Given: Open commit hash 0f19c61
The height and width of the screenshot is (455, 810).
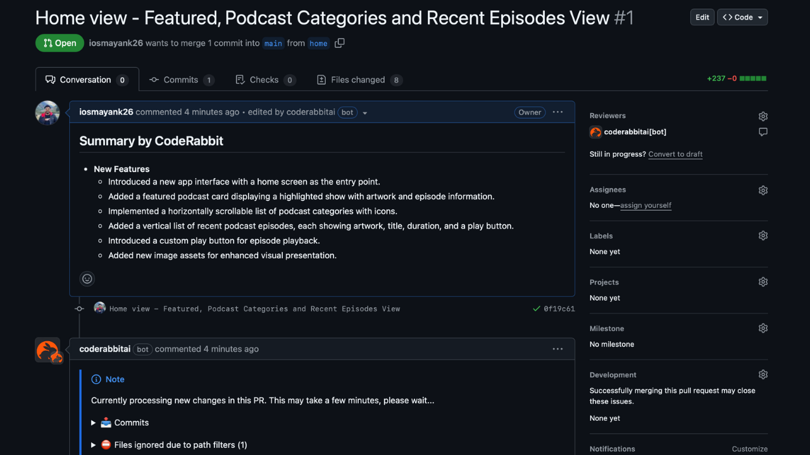Looking at the screenshot, I should point(559,309).
